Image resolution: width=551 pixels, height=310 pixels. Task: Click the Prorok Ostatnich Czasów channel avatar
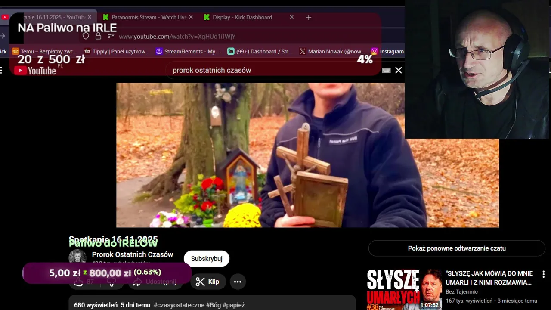click(x=77, y=257)
